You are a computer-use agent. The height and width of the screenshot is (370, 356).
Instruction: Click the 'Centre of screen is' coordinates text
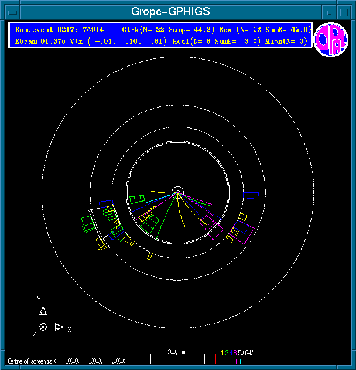67,361
